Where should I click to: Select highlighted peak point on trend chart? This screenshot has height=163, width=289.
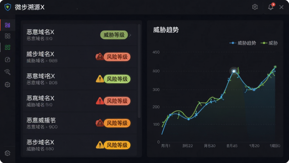point(234,71)
